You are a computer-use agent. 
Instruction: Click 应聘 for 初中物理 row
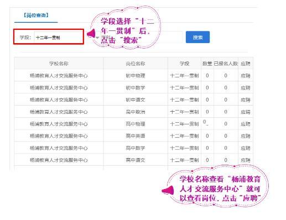coord(246,76)
